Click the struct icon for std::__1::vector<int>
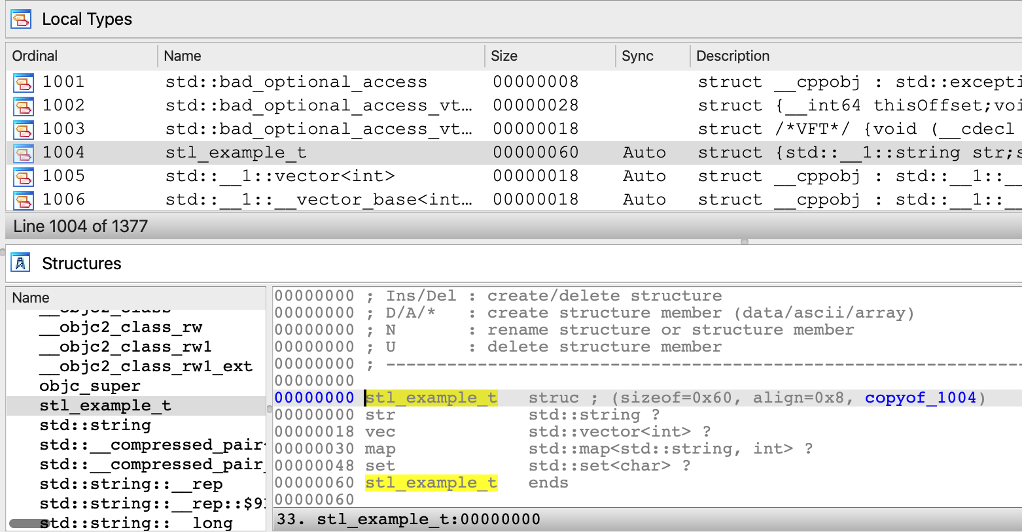This screenshot has height=532, width=1022. tap(23, 176)
